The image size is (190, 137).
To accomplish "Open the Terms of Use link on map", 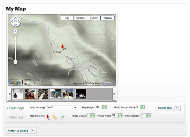I will tap(108, 83).
